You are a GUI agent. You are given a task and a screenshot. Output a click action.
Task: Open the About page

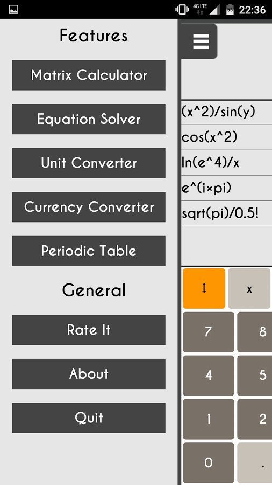coord(89,374)
